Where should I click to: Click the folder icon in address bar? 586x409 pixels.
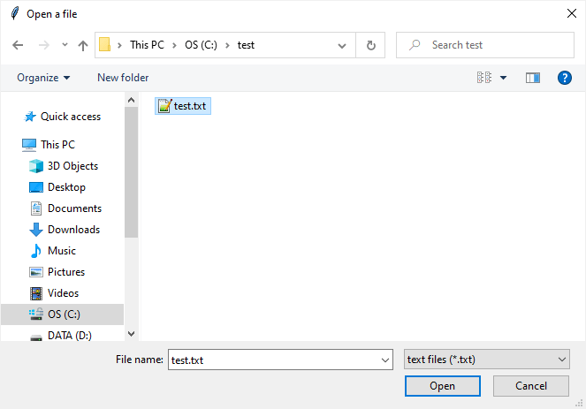[x=104, y=45]
